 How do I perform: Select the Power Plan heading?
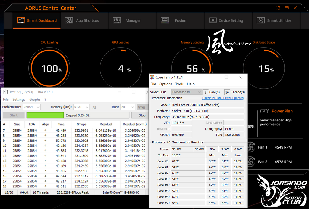tap(282, 111)
